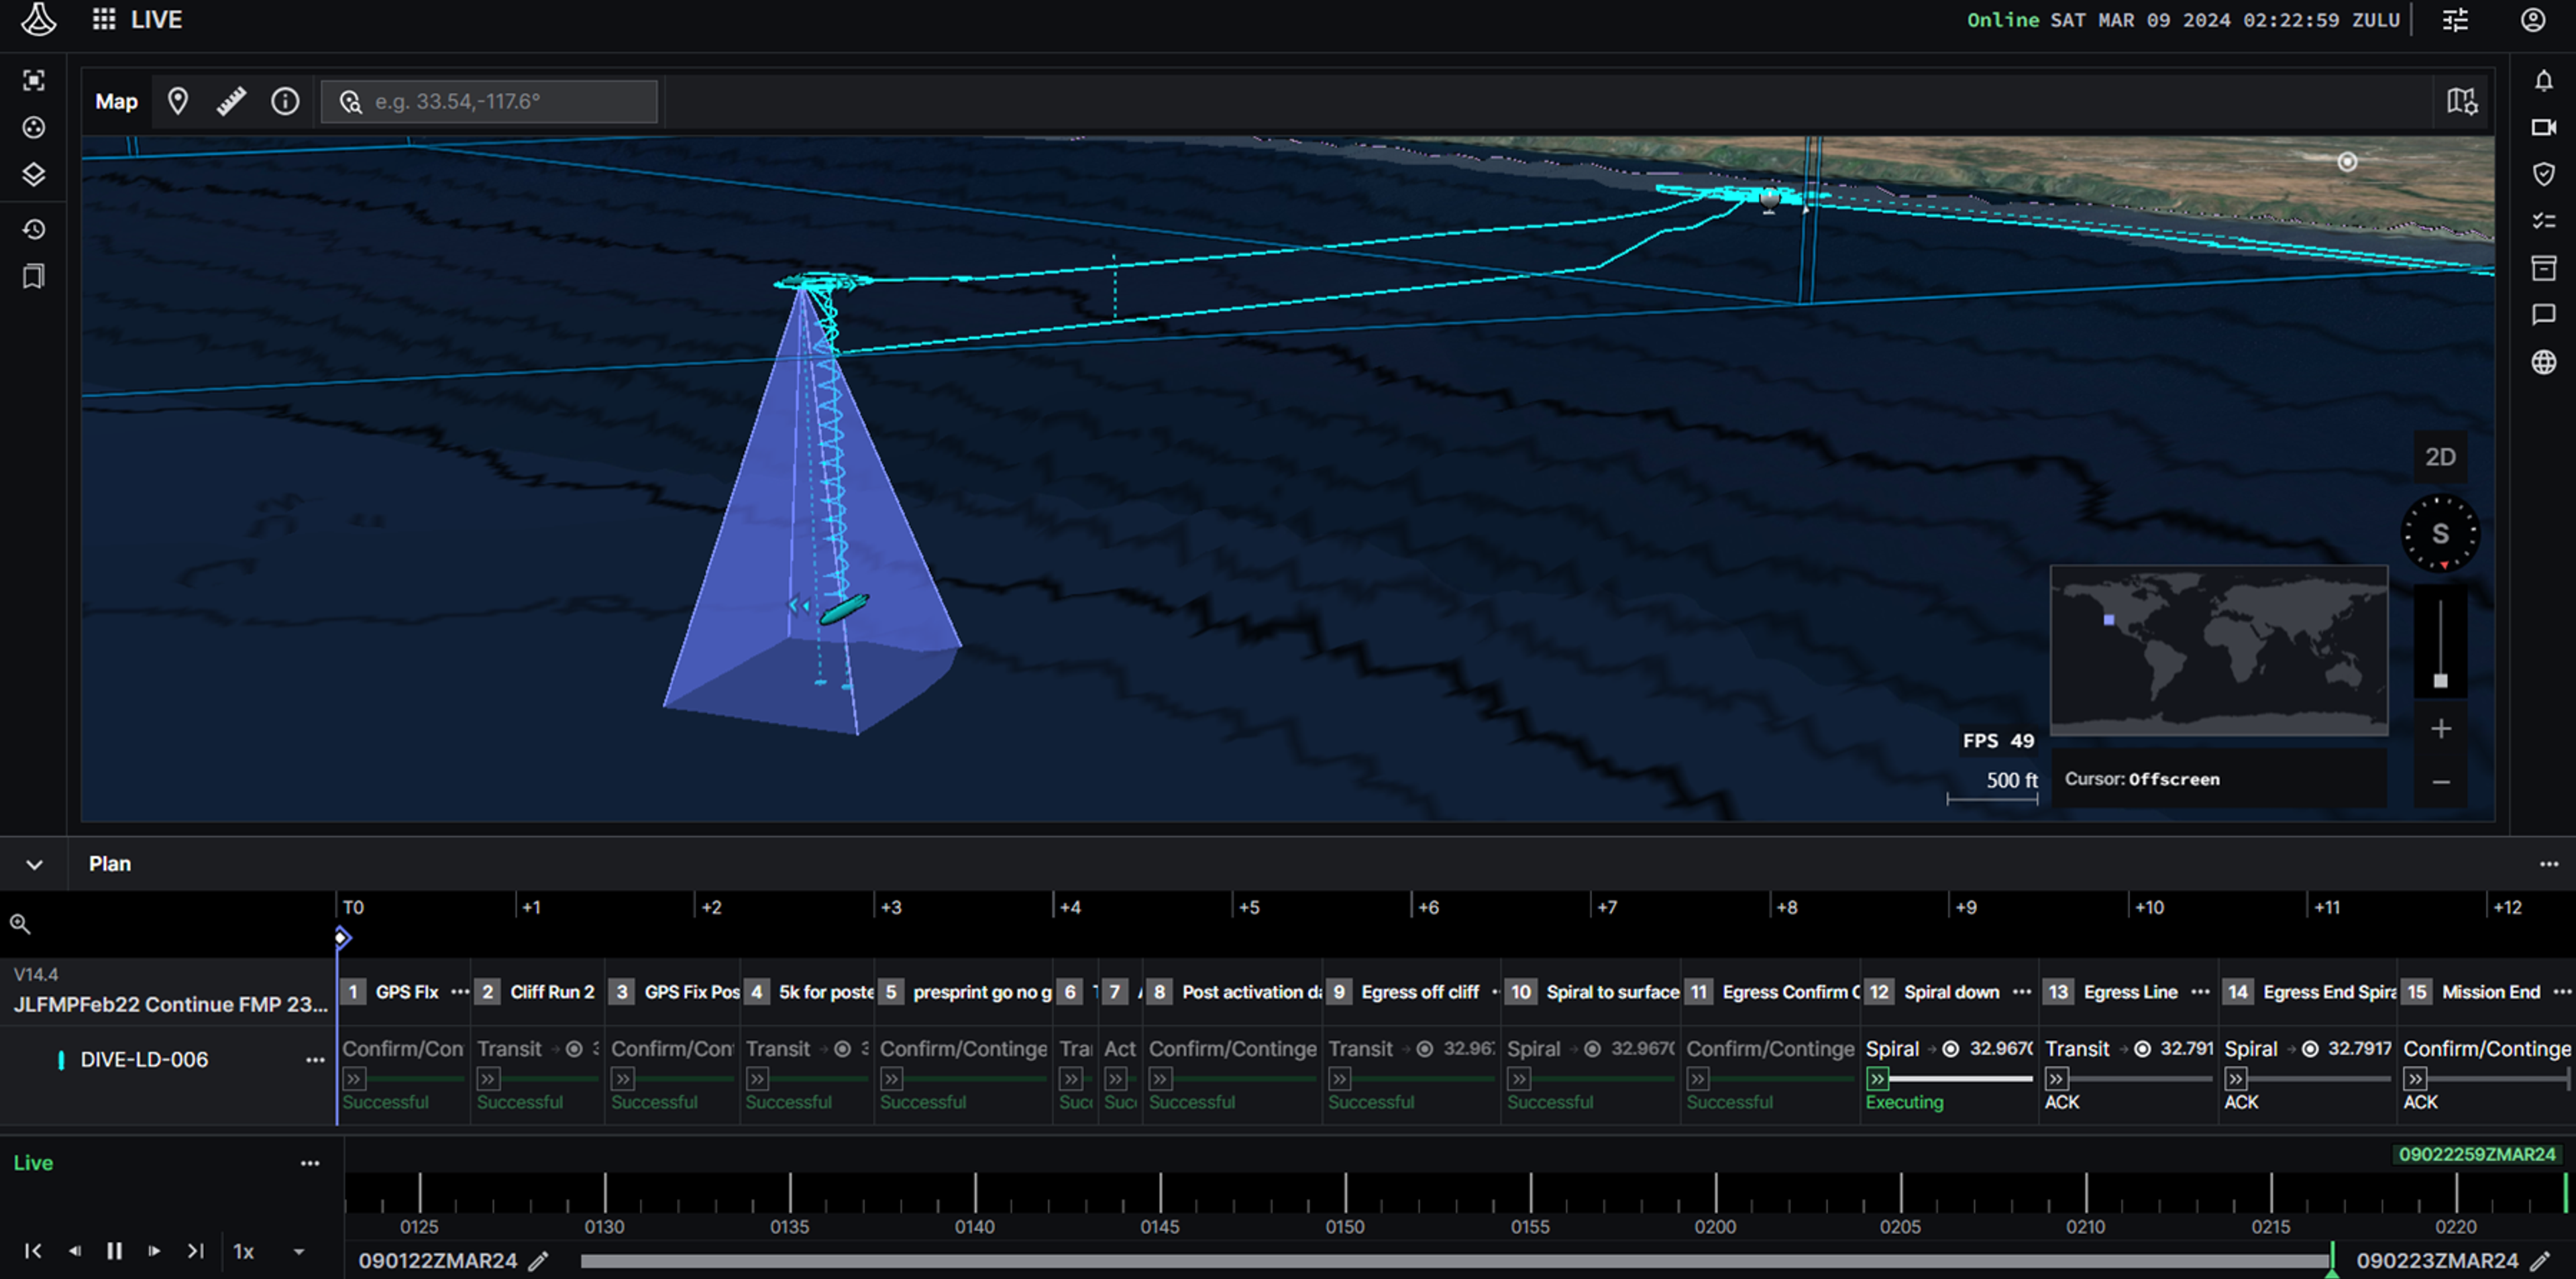Screen dimensions: 2576x1279
Task: Open the video camera panel icon
Action: pyautogui.click(x=2543, y=128)
